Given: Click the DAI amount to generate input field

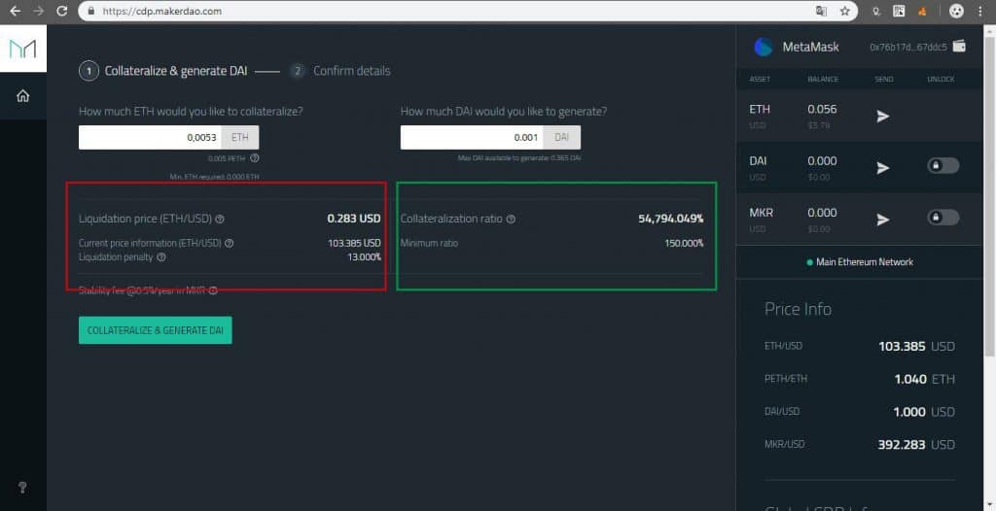Looking at the screenshot, I should pyautogui.click(x=472, y=137).
